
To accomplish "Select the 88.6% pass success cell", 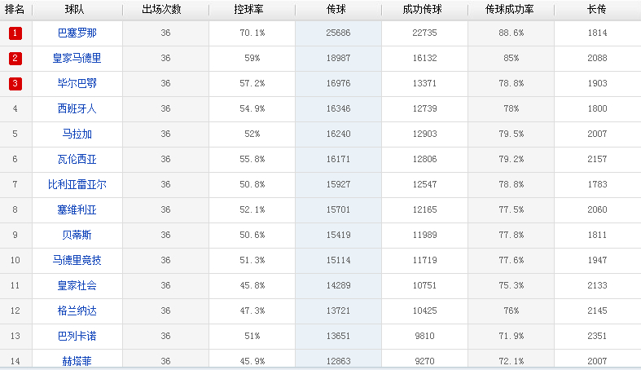I will pos(511,33).
